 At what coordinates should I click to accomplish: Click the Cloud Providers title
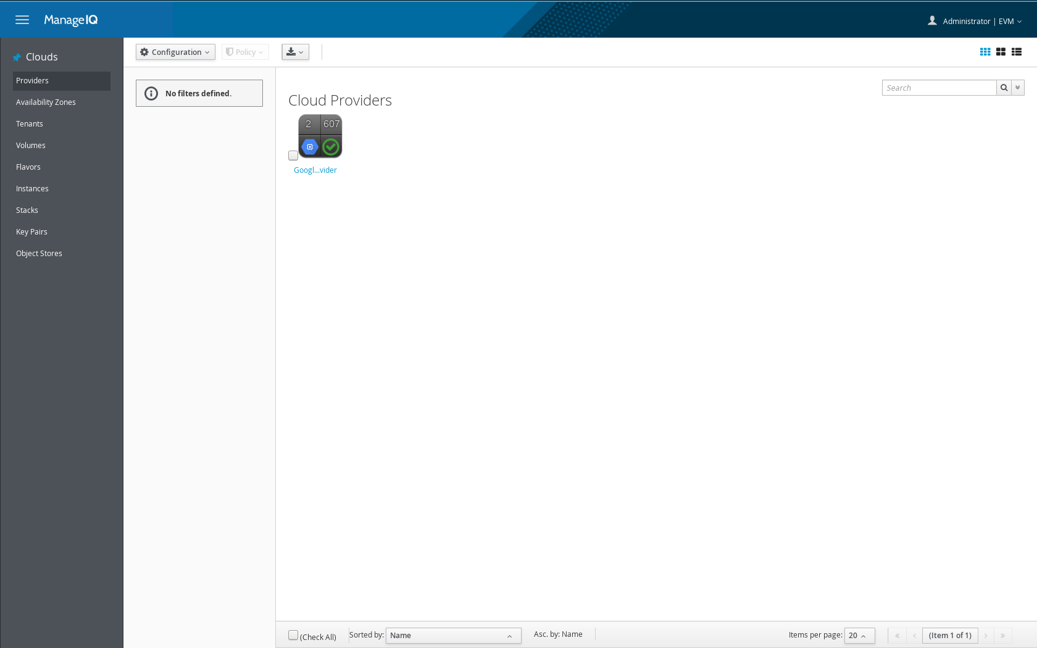(x=340, y=100)
